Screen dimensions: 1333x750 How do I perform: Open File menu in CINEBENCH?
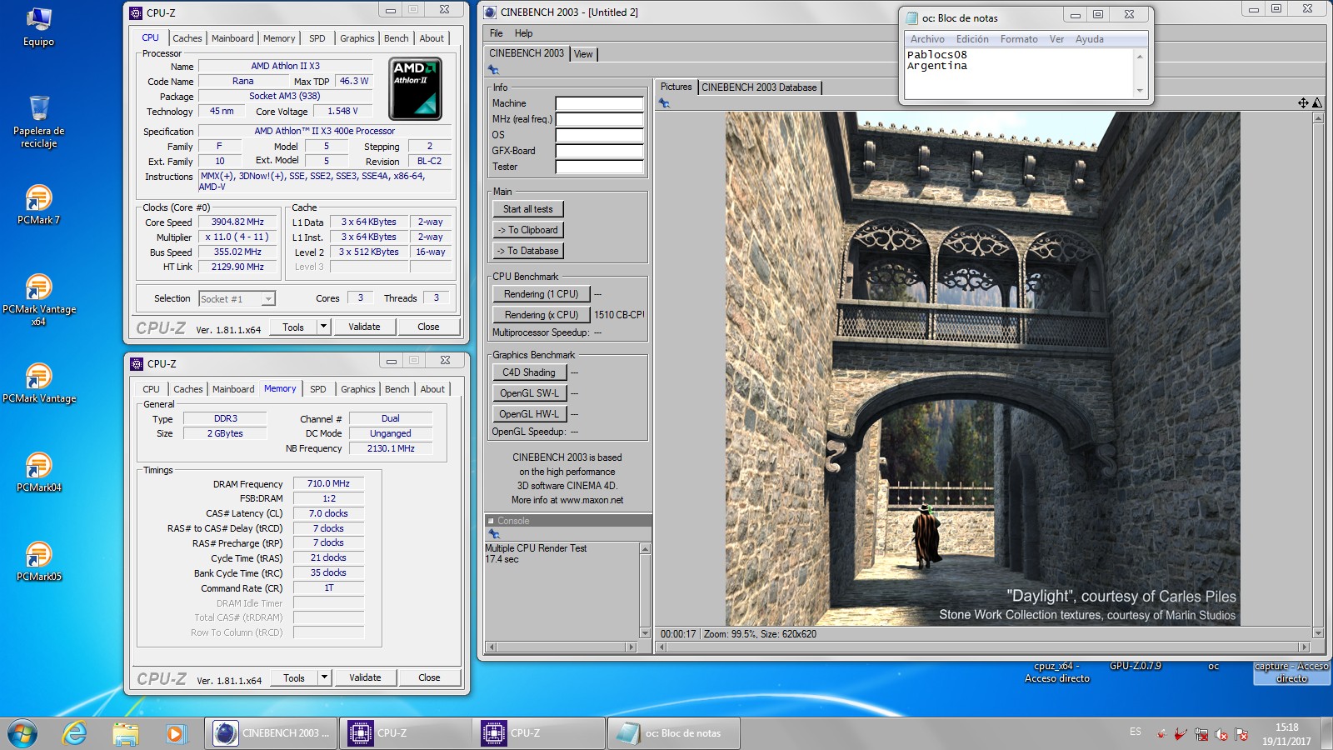click(x=497, y=33)
